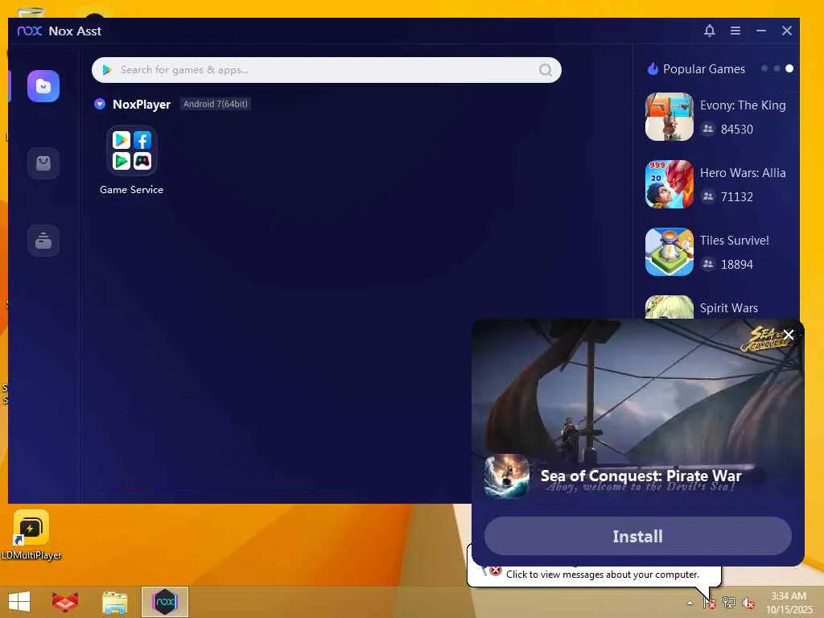Viewport: 824px width, 618px height.
Task: Open File Explorer on the taskbar
Action: pos(114,602)
